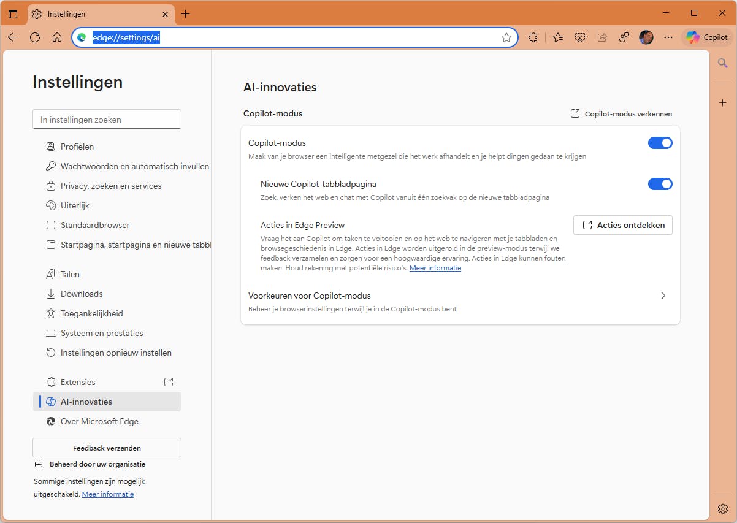Go back with the back arrow
Screen dimensions: 737x523
point(13,37)
